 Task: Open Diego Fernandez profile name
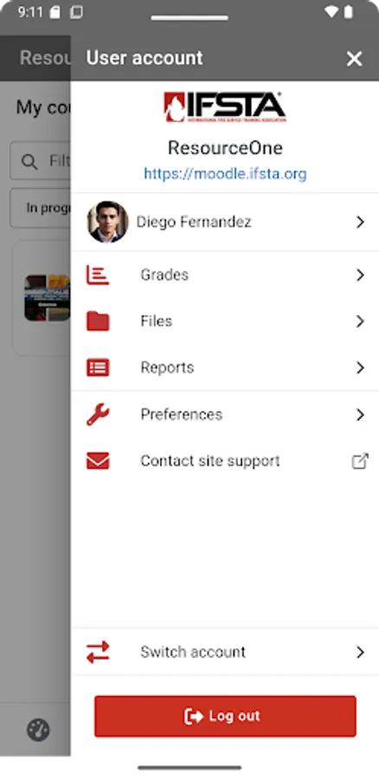click(x=194, y=222)
